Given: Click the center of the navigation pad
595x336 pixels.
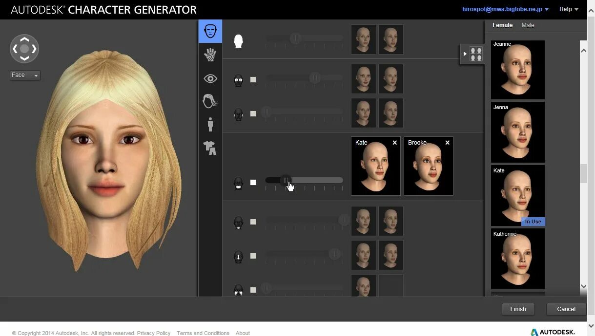Looking at the screenshot, I should click(x=24, y=49).
